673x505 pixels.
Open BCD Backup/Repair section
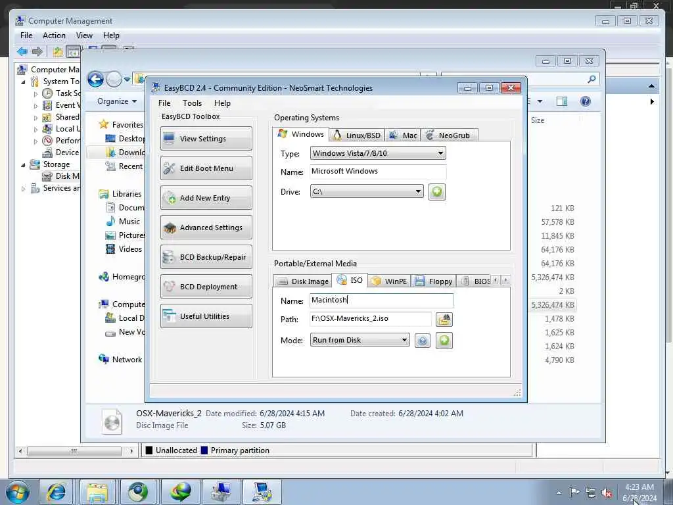[x=206, y=257]
